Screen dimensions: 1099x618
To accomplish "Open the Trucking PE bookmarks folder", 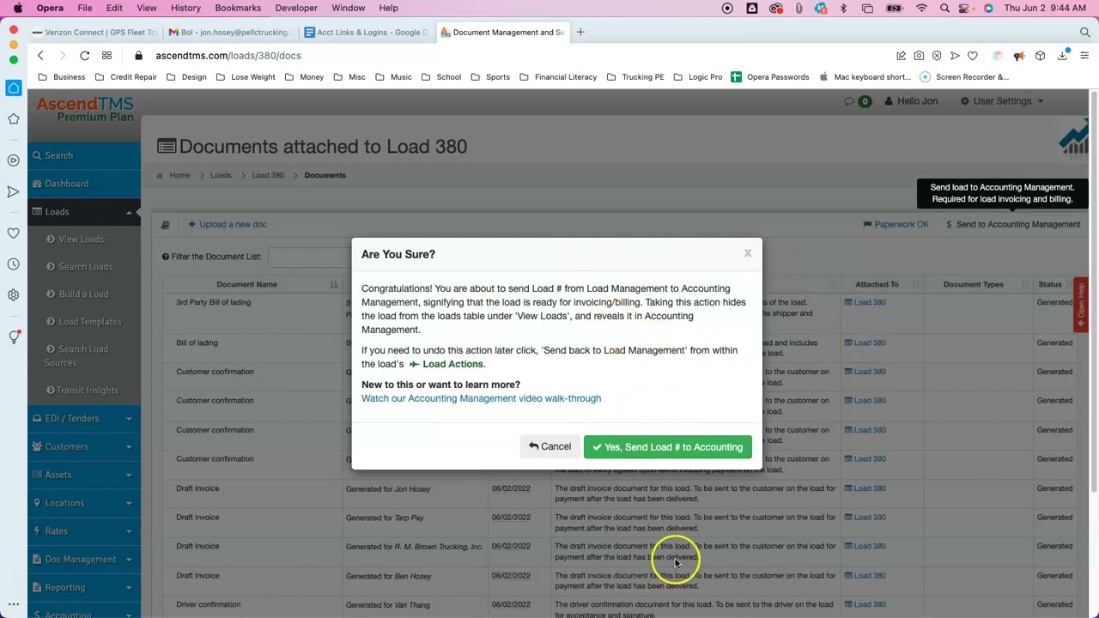I will point(635,77).
